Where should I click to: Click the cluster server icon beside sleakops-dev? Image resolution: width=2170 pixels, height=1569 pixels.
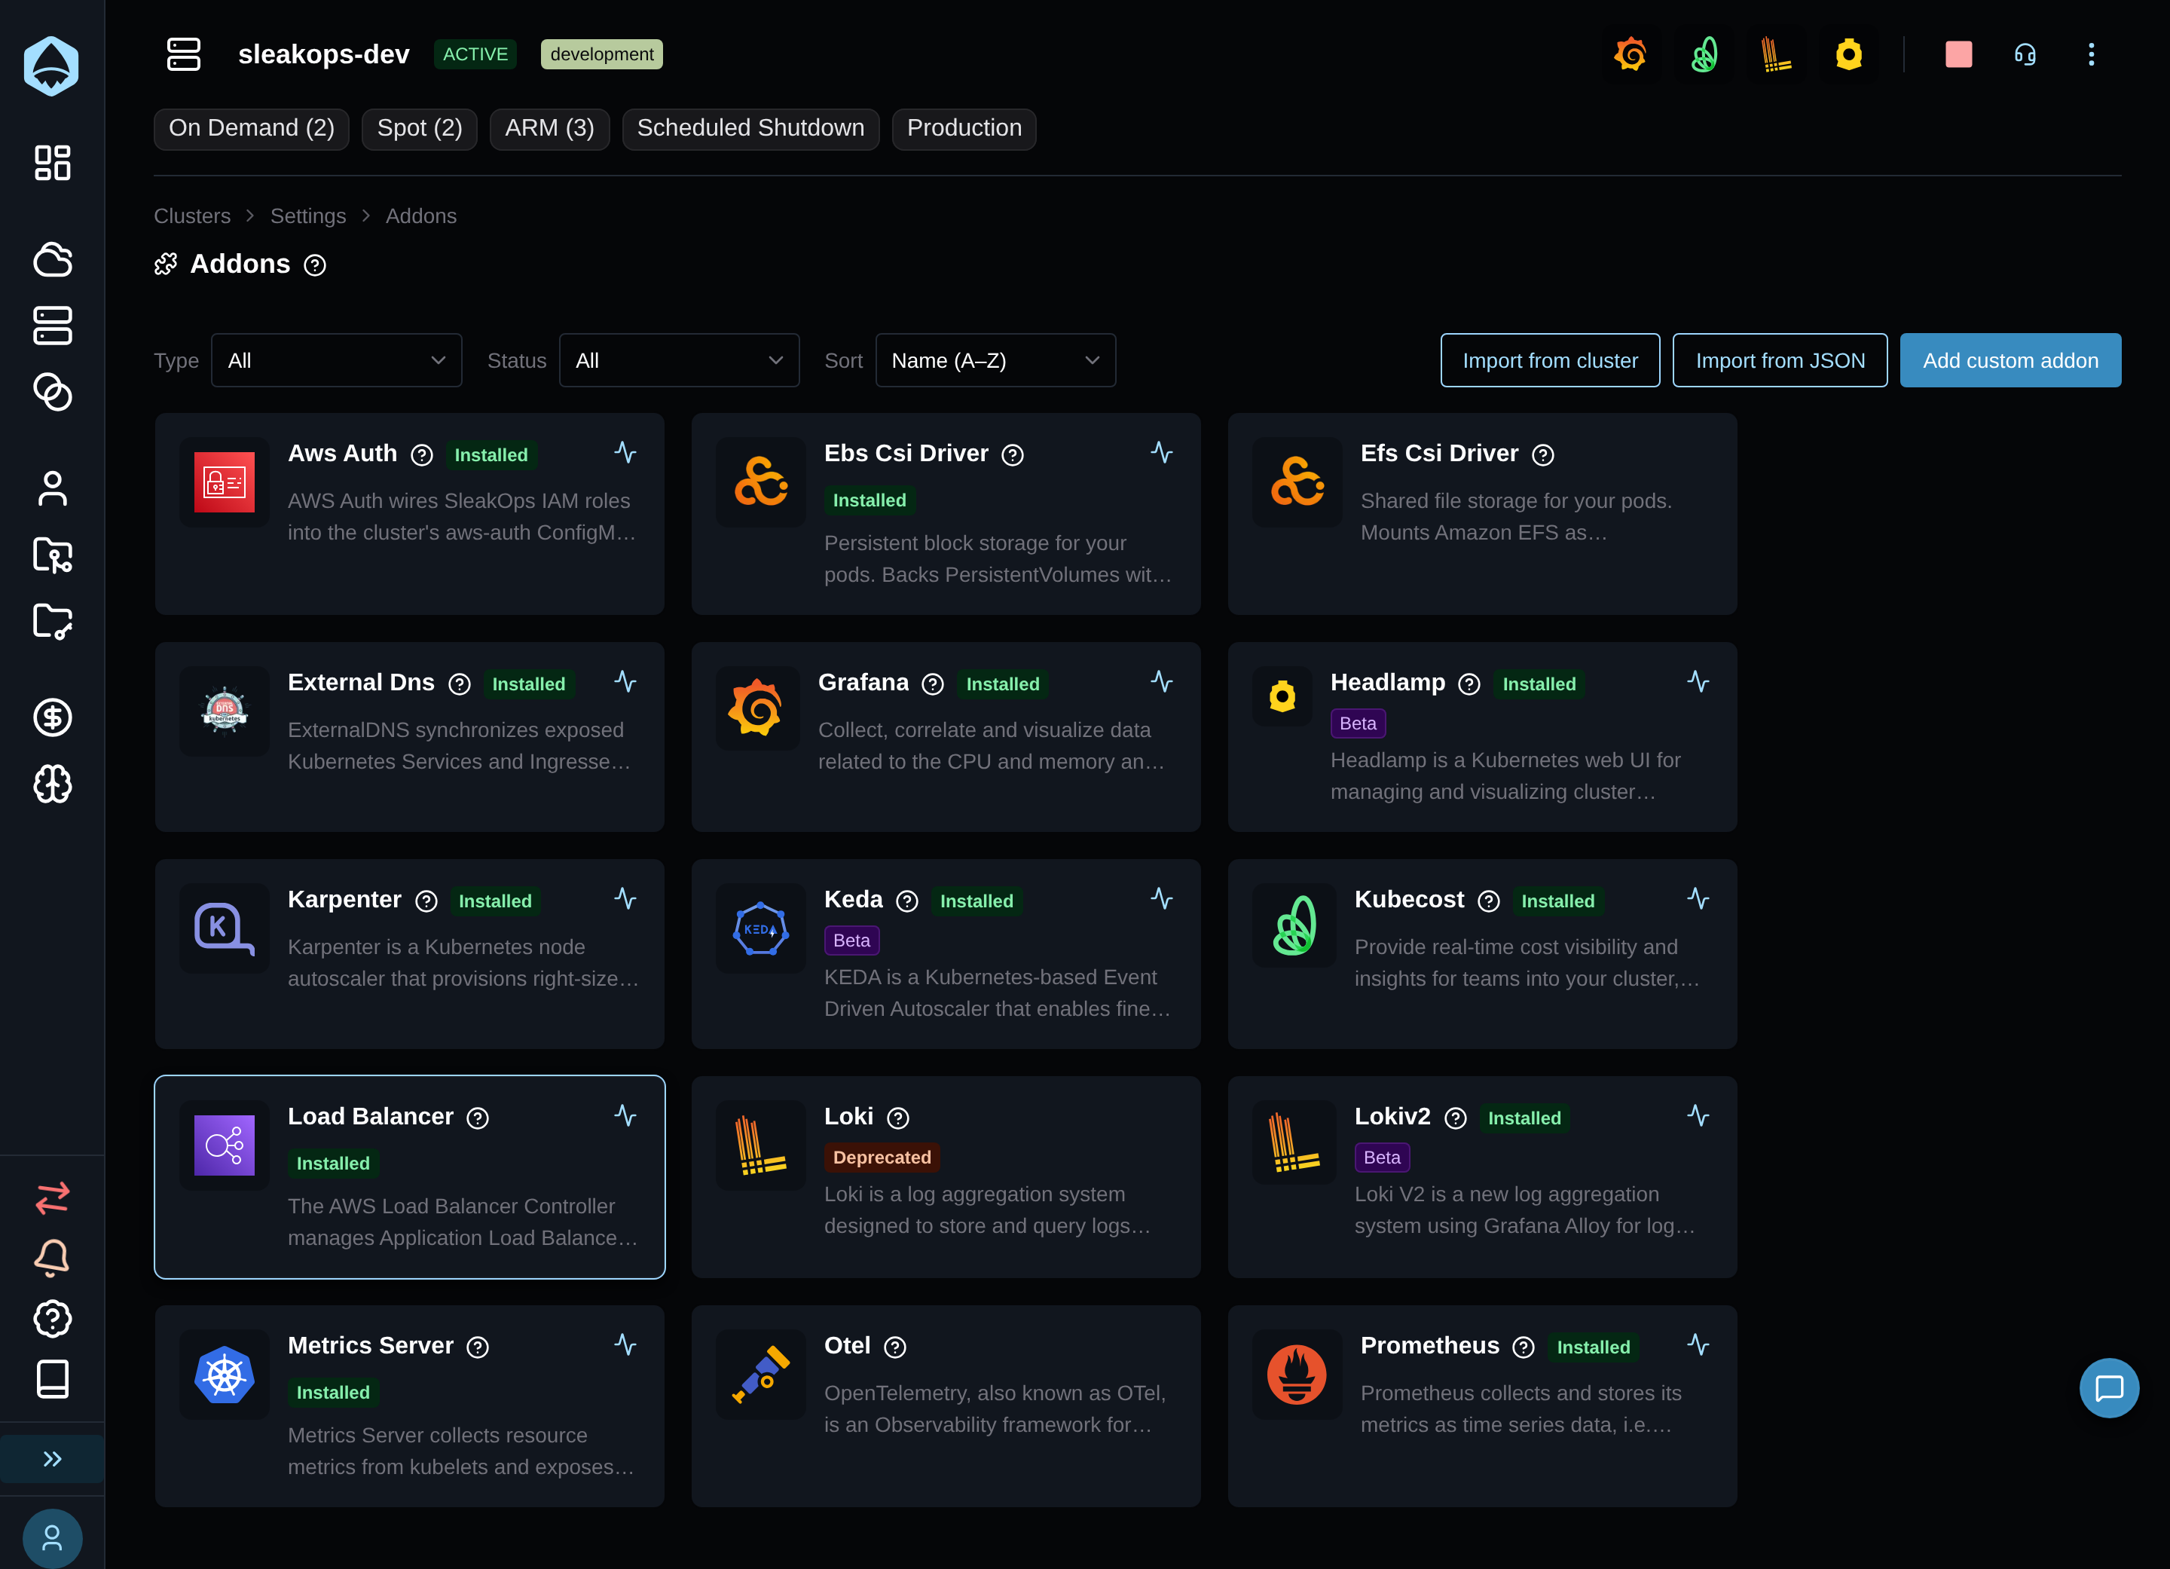[184, 54]
